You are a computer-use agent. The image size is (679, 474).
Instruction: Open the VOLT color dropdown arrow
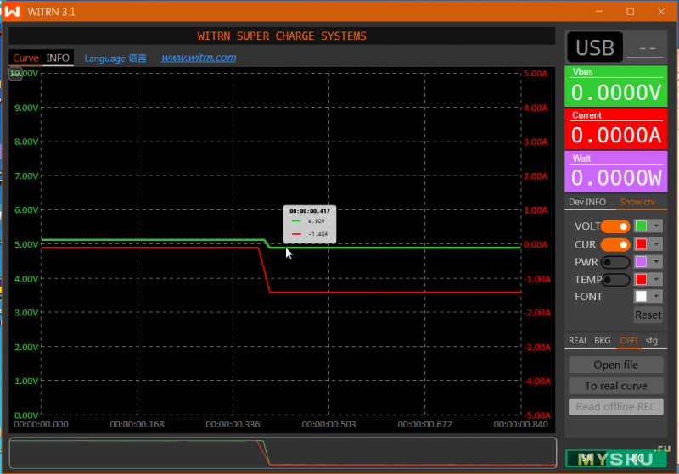pyautogui.click(x=656, y=226)
